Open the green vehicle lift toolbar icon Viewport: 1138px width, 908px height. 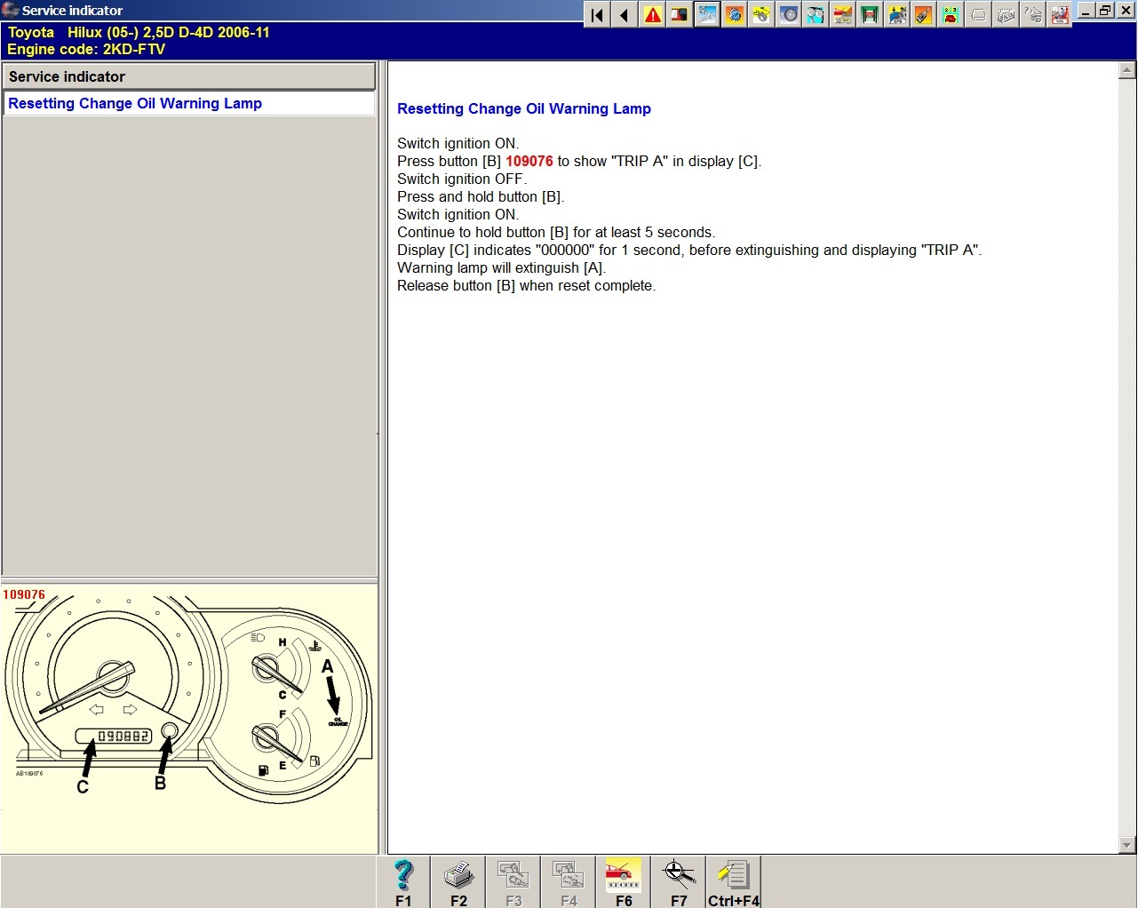pyautogui.click(x=870, y=15)
